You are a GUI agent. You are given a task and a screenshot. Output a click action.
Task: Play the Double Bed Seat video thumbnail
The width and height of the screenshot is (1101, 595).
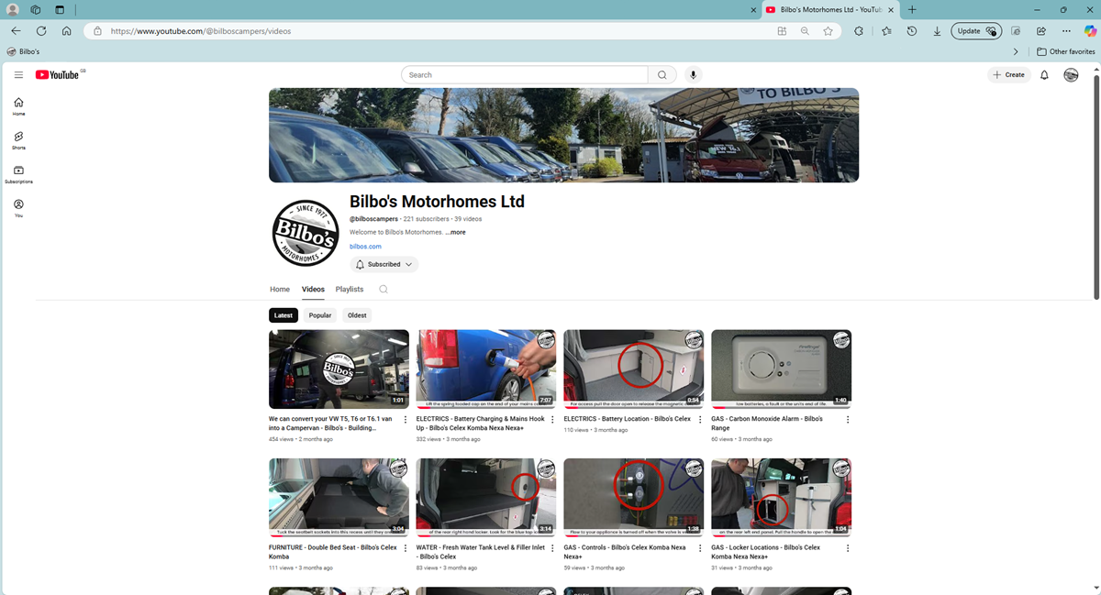(339, 498)
